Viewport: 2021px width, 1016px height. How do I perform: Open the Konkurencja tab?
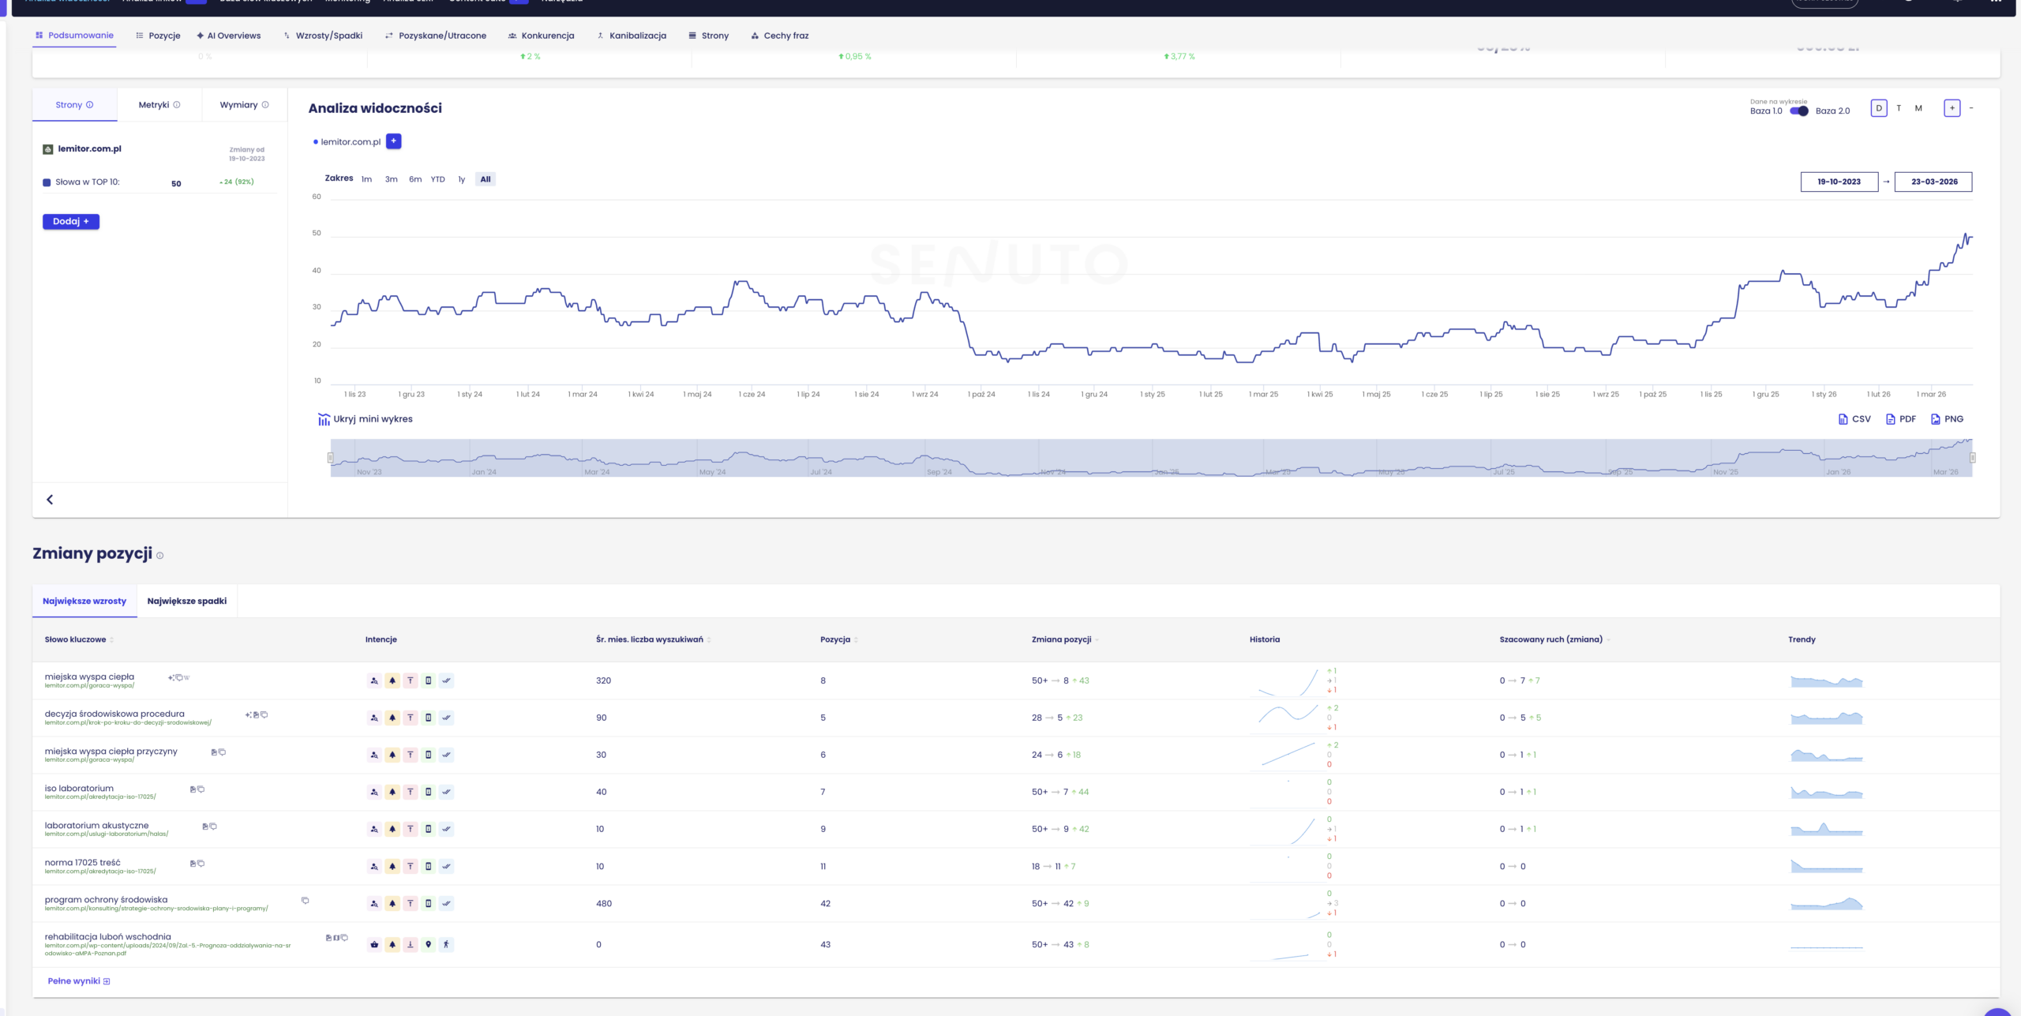point(541,36)
